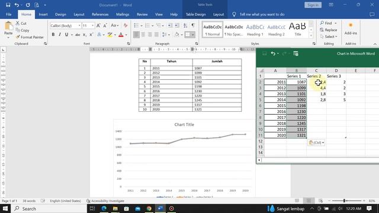This screenshot has height=213, width=379.
Task: Apply the No Spacing style
Action: [x=233, y=30]
